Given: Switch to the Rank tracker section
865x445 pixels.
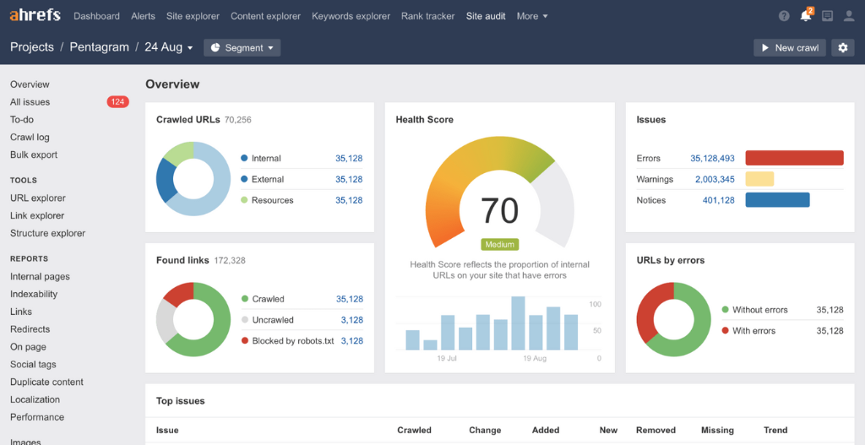Looking at the screenshot, I should 427,16.
